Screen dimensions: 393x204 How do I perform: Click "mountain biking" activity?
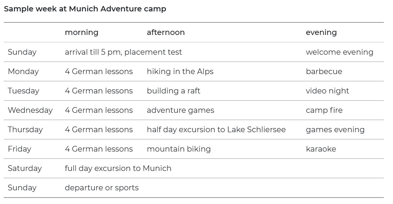tap(179, 149)
